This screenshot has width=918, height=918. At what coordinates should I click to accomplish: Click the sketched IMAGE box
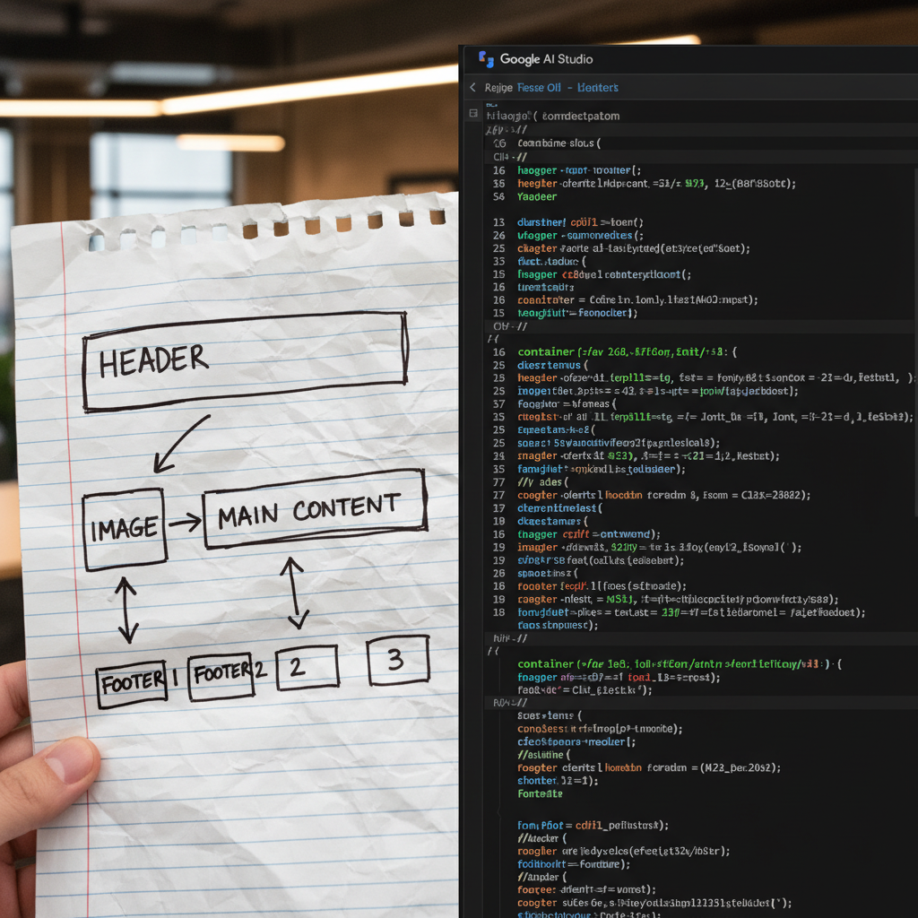click(x=125, y=530)
